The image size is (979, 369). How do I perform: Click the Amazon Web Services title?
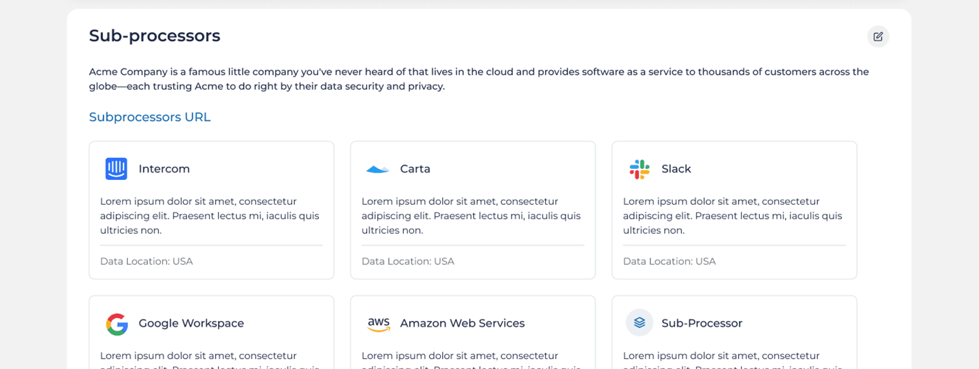click(x=462, y=323)
